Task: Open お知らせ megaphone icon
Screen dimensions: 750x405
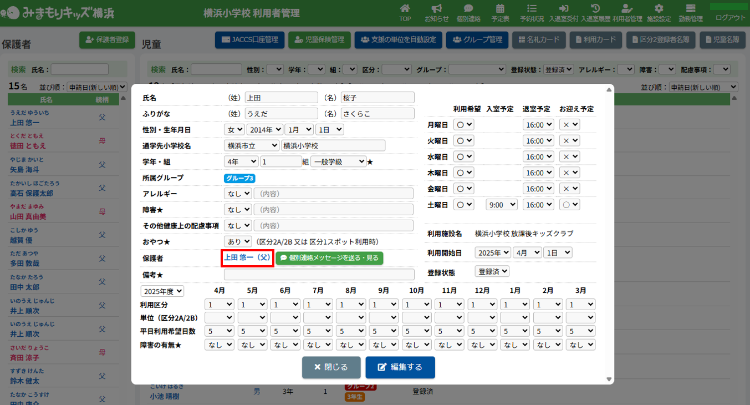Action: pyautogui.click(x=437, y=9)
